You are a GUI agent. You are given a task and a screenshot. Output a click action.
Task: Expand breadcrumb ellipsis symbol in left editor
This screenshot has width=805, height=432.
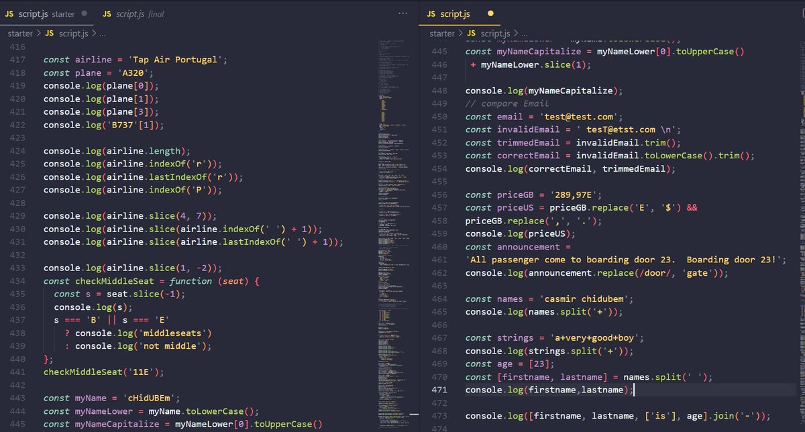click(102, 34)
